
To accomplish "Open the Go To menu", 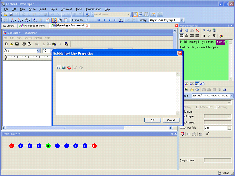I will point(32,9).
